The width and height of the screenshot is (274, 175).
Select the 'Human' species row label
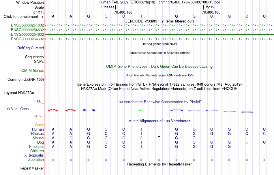[x=38, y=129]
